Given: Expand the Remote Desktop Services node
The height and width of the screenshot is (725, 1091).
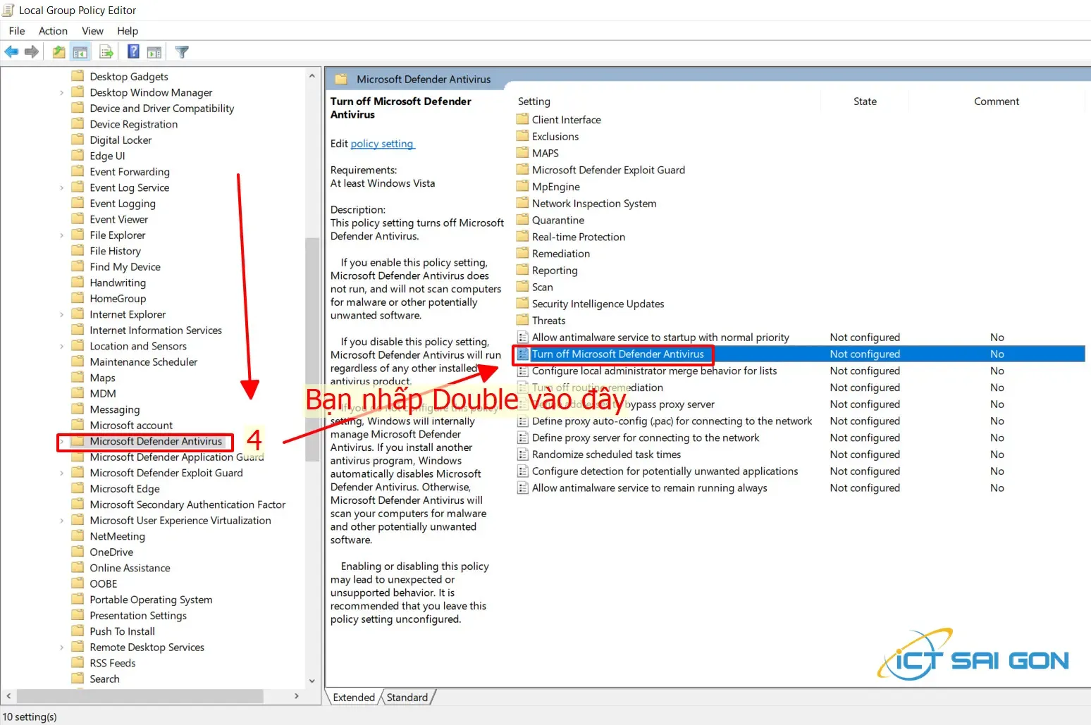Looking at the screenshot, I should 62,647.
